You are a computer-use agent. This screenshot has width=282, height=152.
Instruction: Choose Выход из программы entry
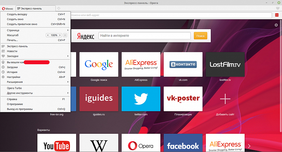[x=35, y=109]
